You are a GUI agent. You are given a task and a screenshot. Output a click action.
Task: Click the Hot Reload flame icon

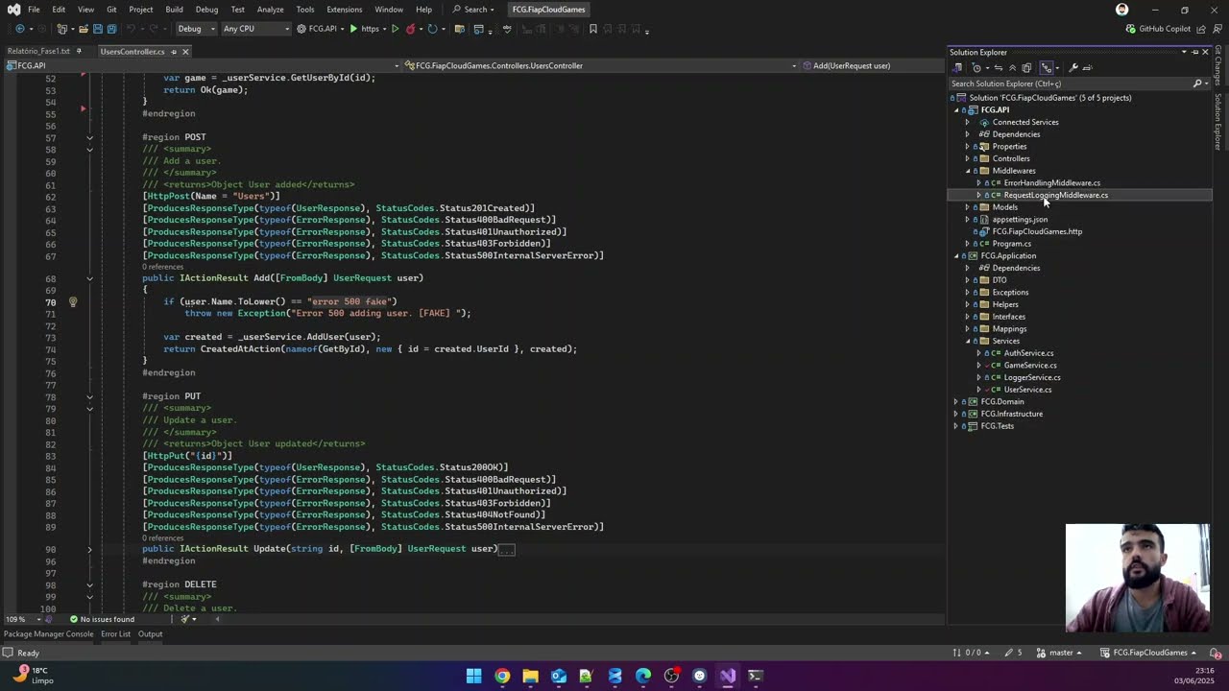[x=411, y=29]
